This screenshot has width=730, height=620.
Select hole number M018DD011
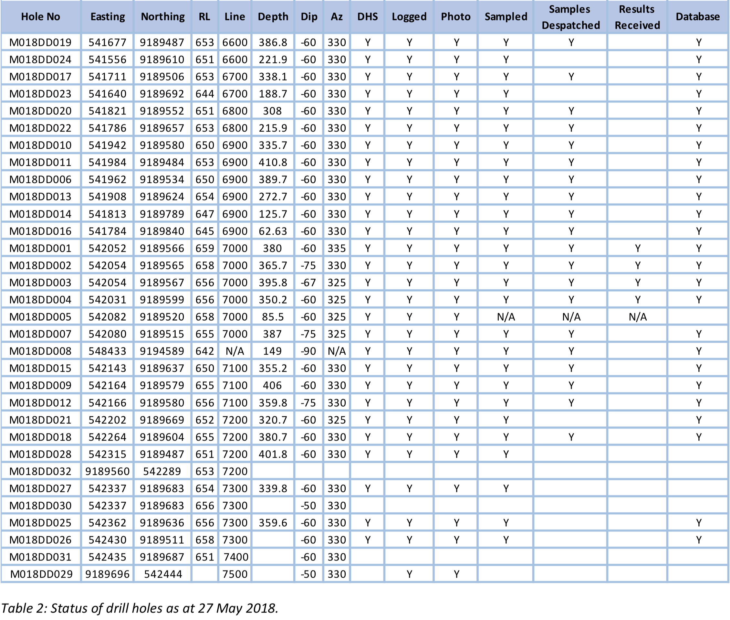point(40,162)
